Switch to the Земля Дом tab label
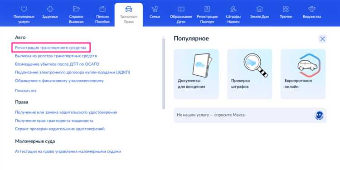 259,17
